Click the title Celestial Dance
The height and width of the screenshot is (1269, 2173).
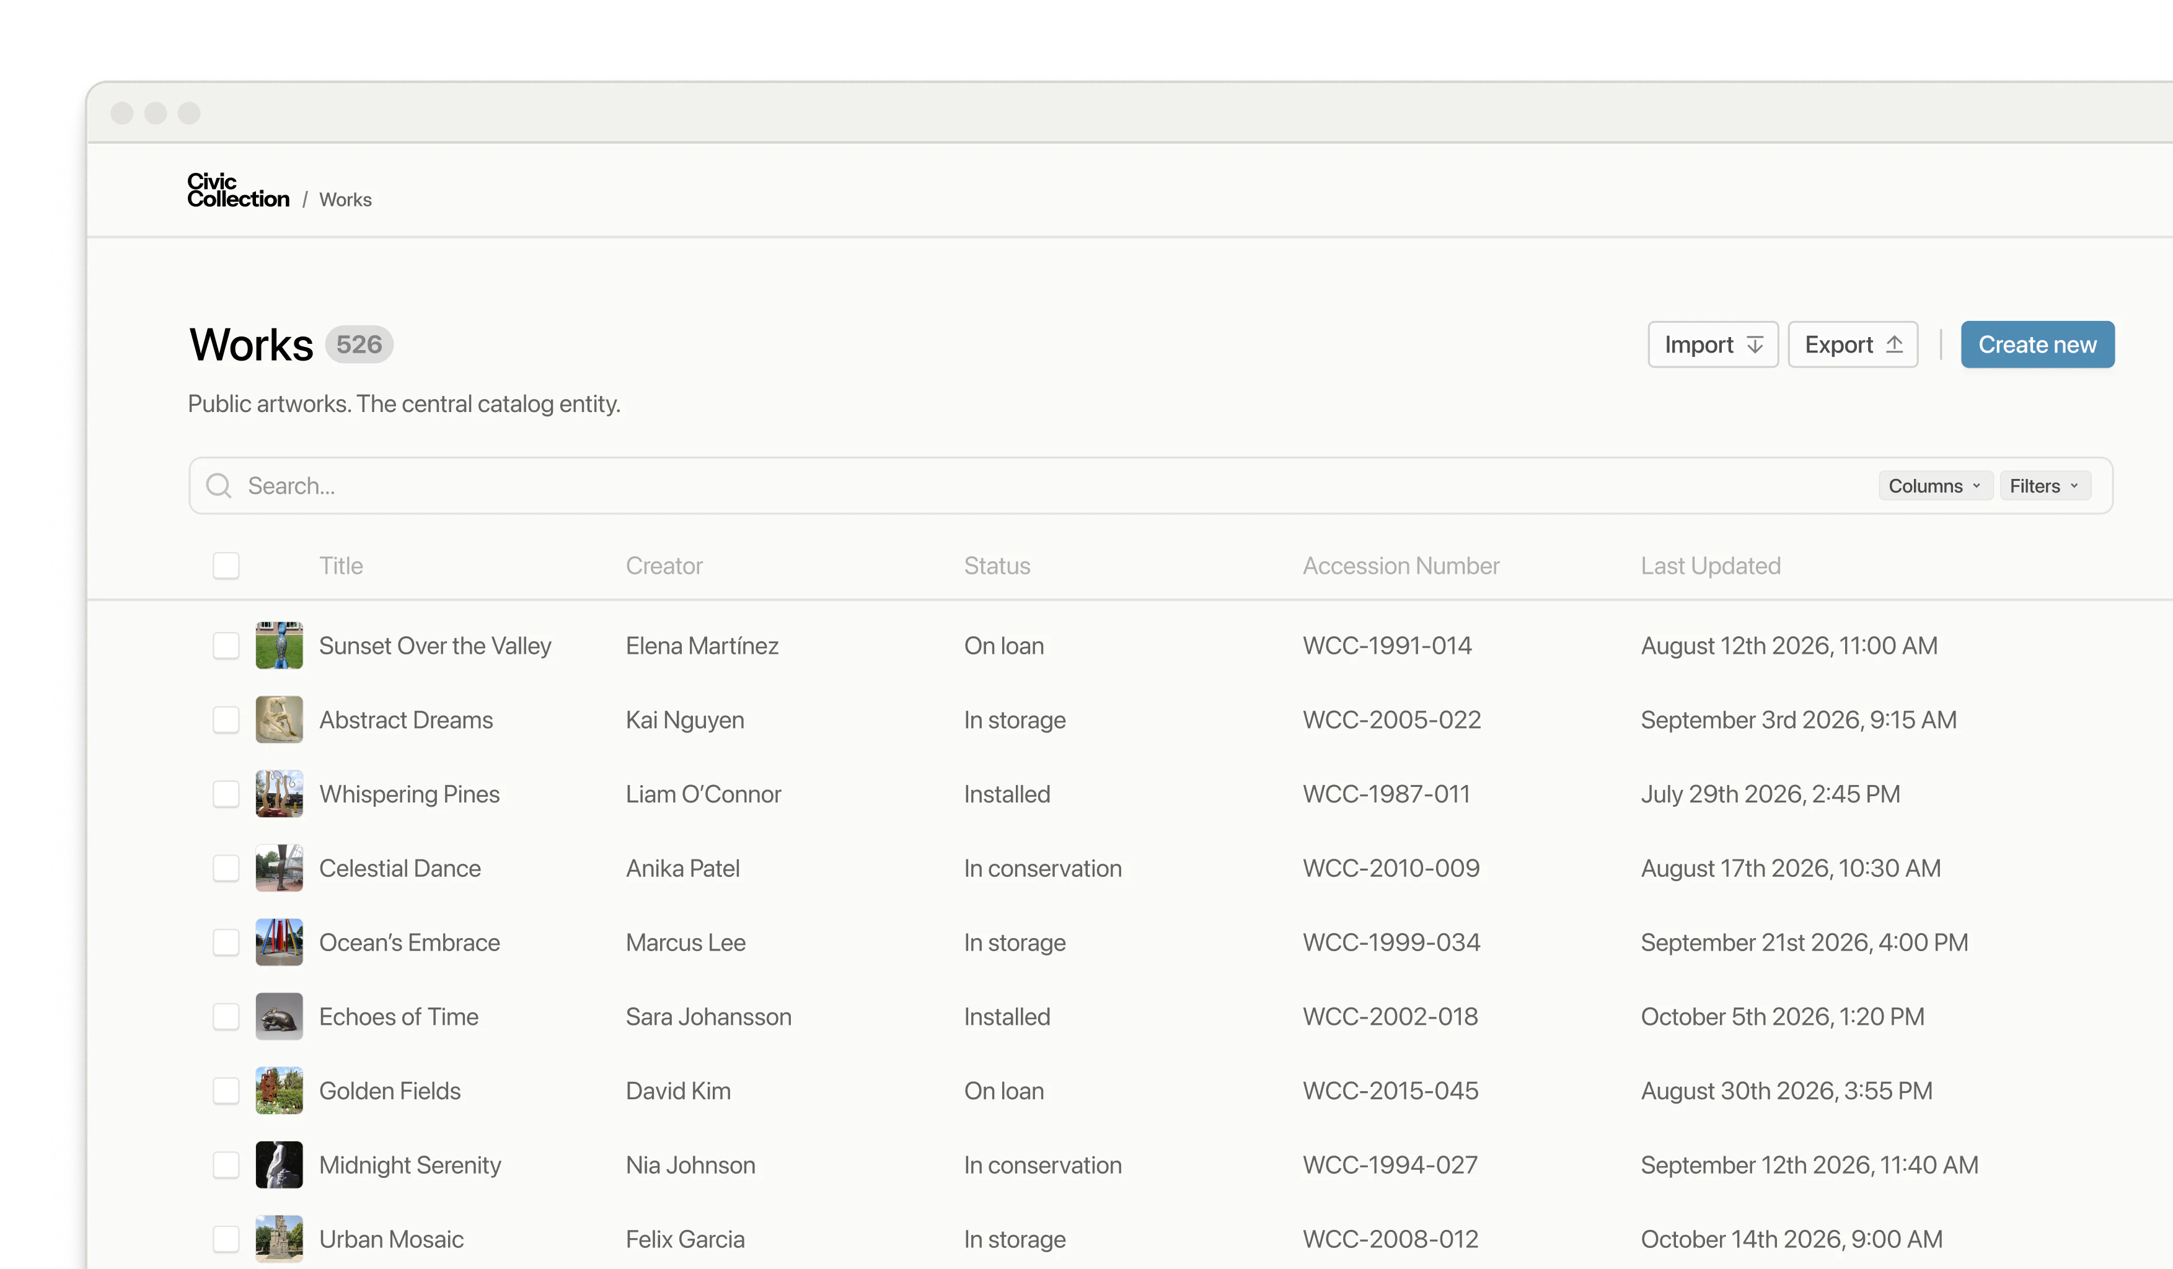click(x=399, y=868)
